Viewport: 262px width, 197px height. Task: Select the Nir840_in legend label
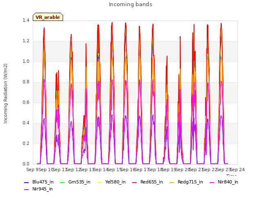click(228, 182)
